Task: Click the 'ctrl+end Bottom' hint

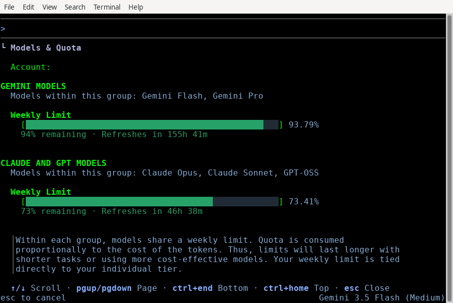Action: coord(210,288)
